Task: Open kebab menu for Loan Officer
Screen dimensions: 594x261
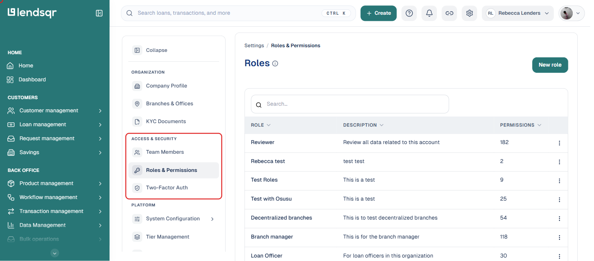Action: click(x=559, y=256)
